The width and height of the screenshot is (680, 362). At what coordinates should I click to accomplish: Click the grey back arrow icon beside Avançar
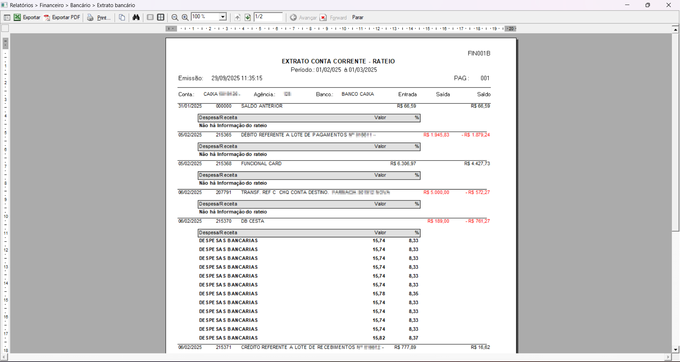[x=293, y=17]
